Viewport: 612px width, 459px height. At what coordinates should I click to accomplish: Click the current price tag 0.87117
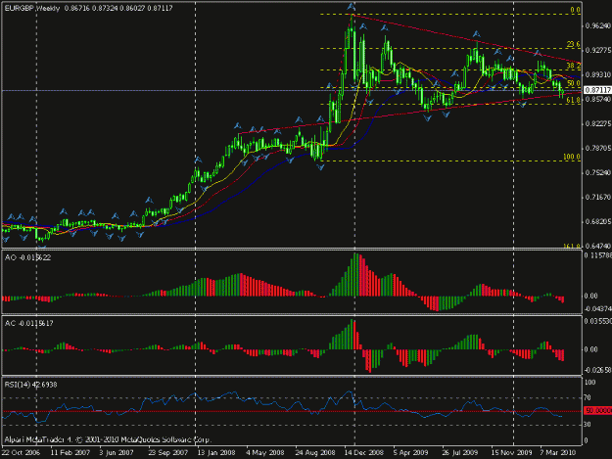pos(597,90)
